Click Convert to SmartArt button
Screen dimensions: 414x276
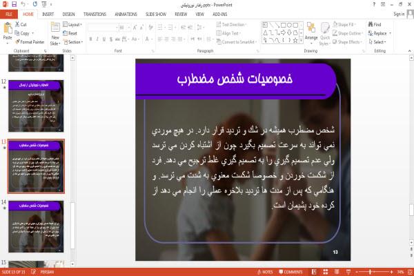[236, 42]
